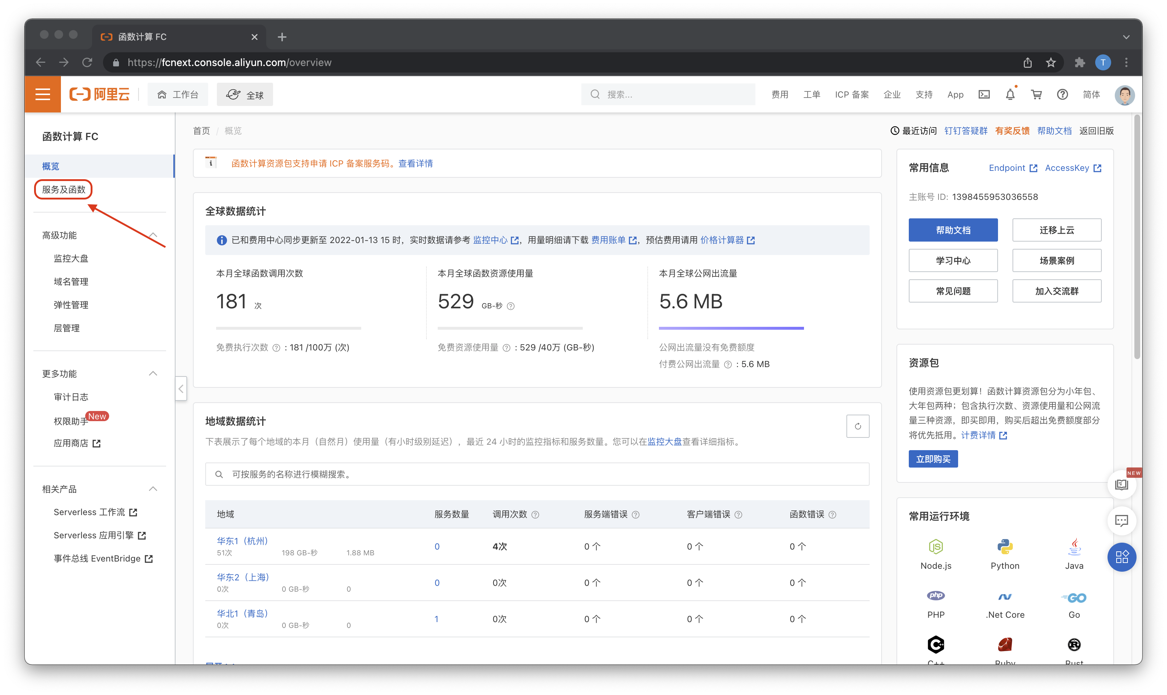Viewport: 1167px width, 695px height.
Task: Collapse the 相关产品 section
Action: pyautogui.click(x=153, y=489)
